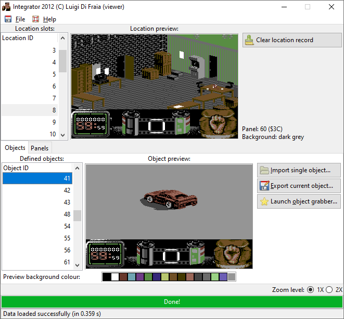Click the broom icon on Clear location record
This screenshot has height=319, width=344.
click(x=249, y=40)
